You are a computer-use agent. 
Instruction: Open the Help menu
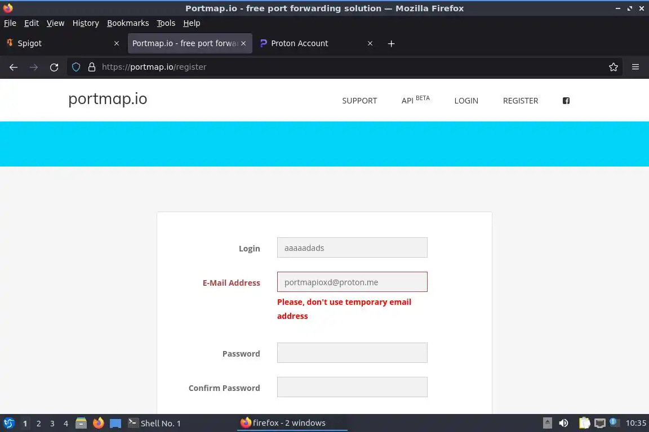click(192, 23)
